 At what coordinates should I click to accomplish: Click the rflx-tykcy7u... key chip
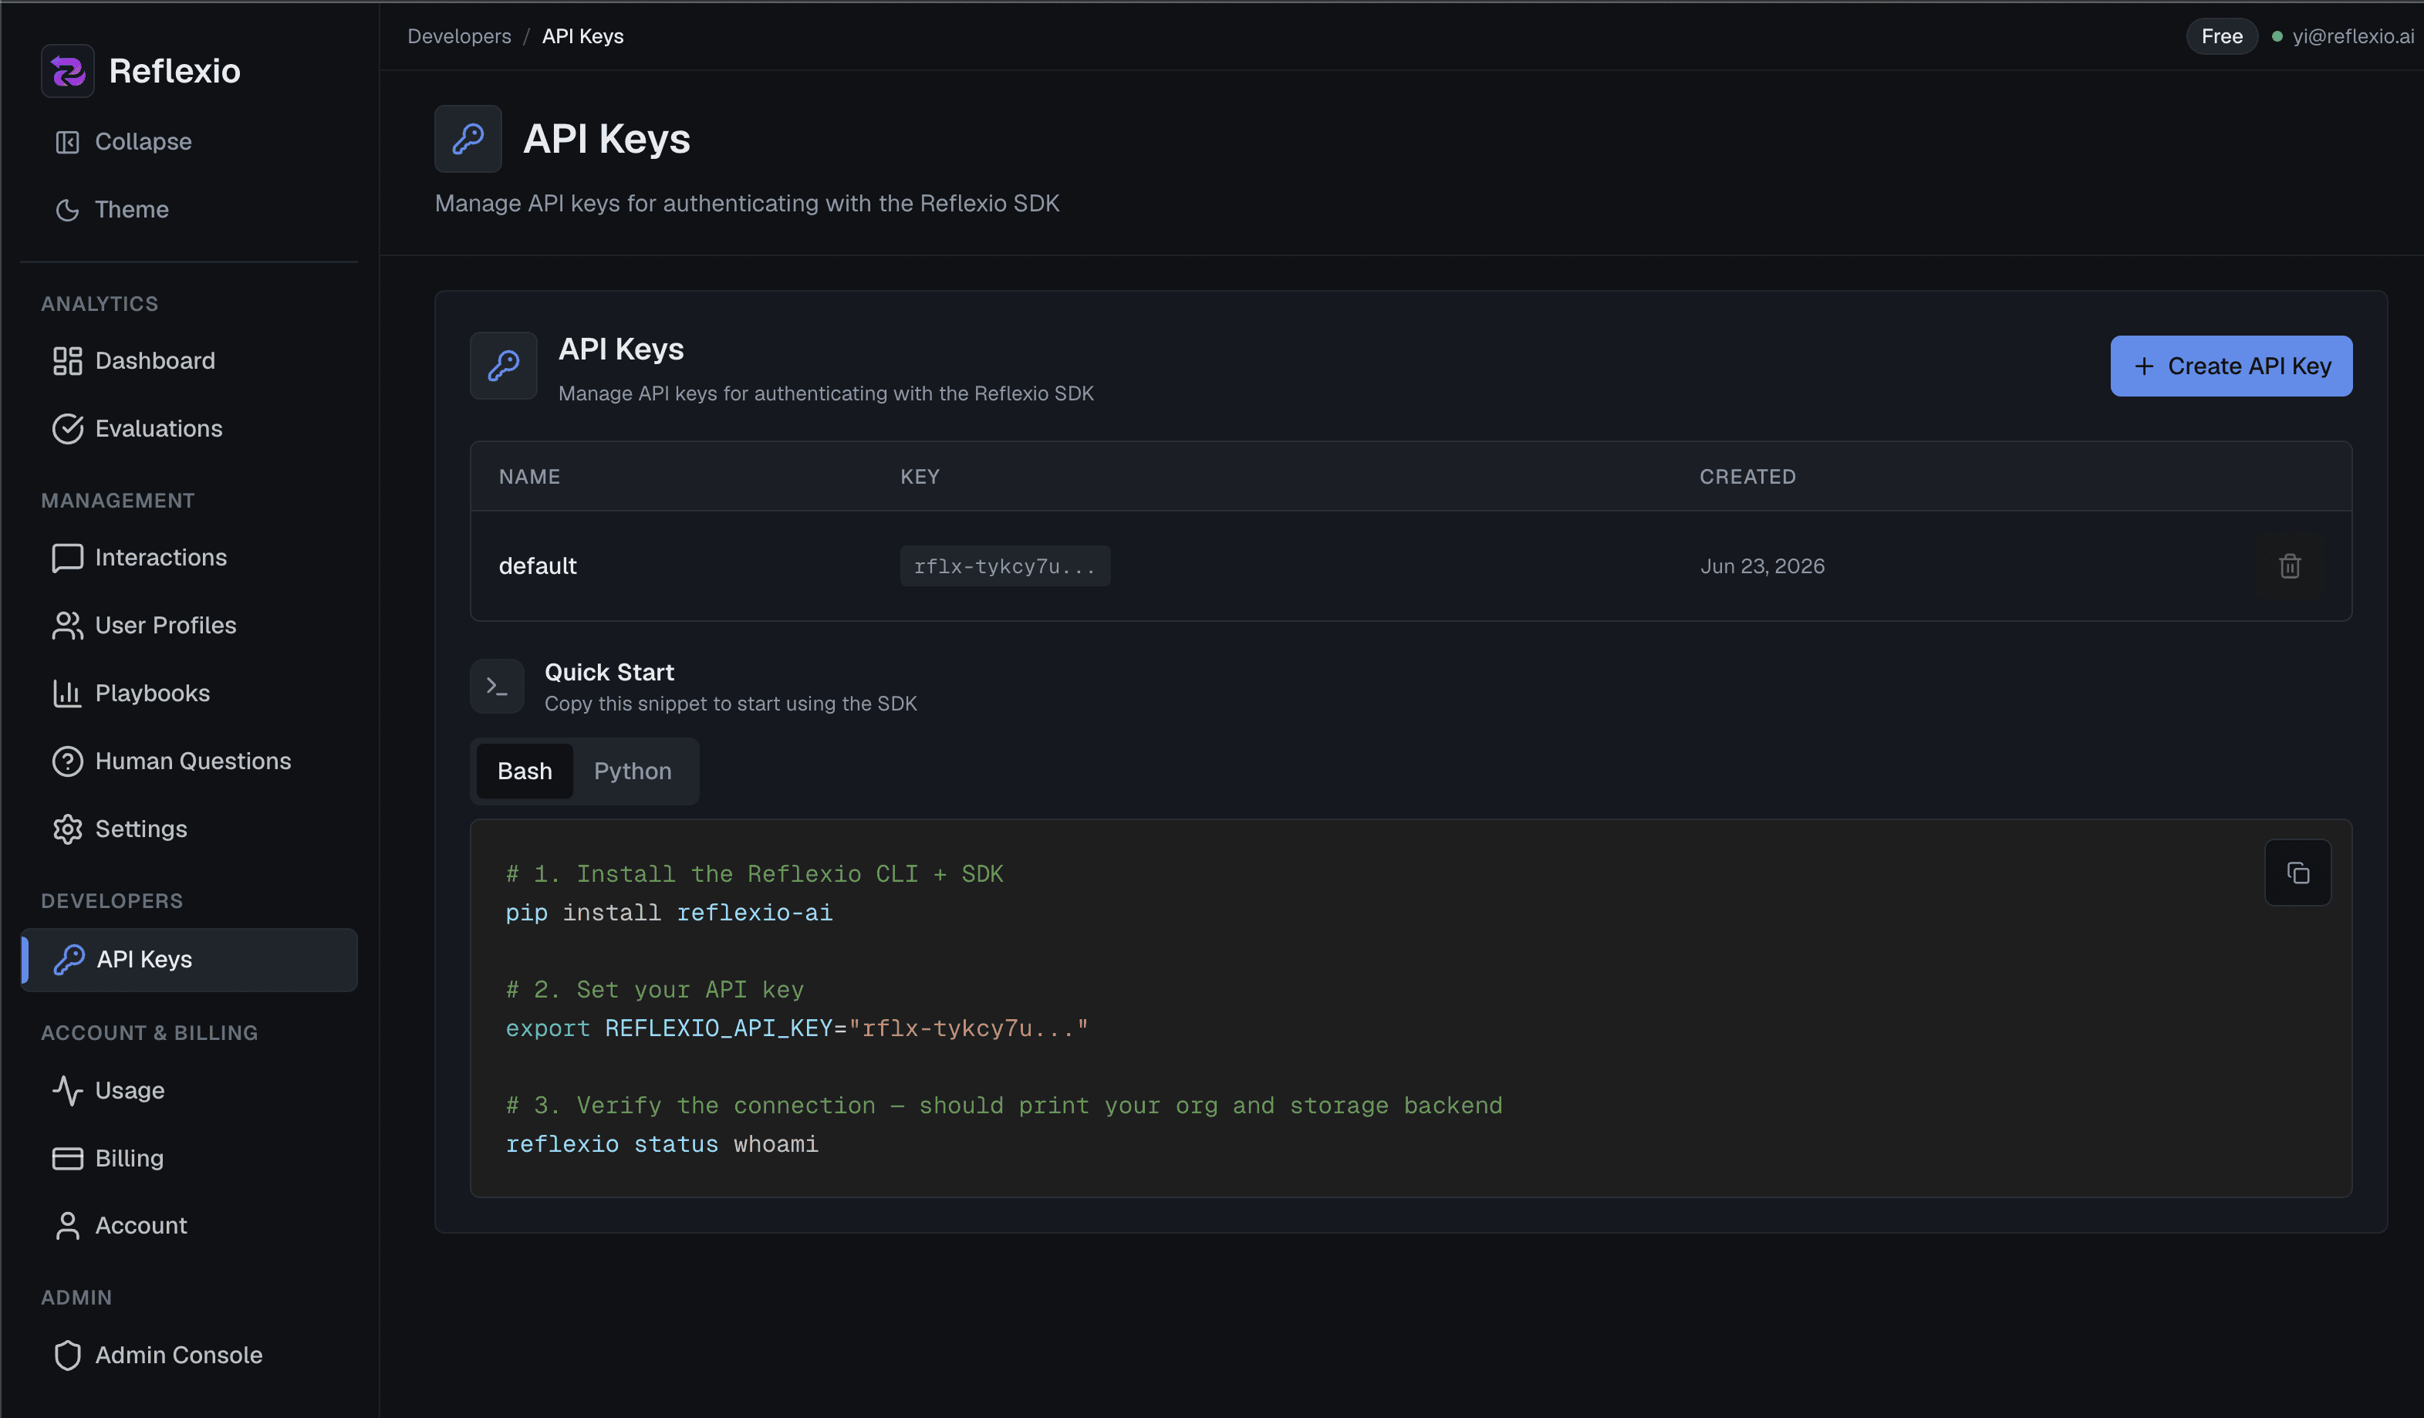(1004, 566)
